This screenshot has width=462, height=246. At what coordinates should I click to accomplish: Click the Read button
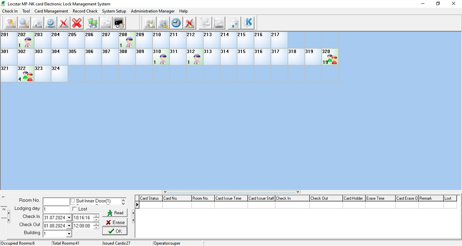115,213
